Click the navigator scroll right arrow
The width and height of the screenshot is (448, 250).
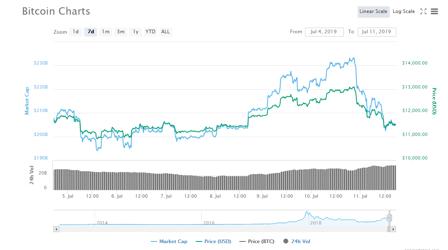[393, 229]
